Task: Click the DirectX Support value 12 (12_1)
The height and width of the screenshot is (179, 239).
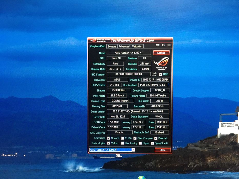Action: (160, 90)
